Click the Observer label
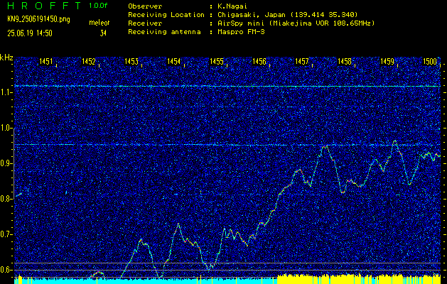This screenshot has height=284, width=447. 145,6
